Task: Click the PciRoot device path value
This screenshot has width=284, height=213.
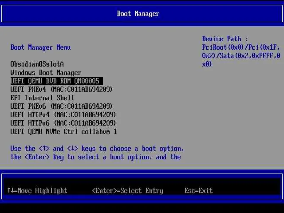Action: (241, 56)
